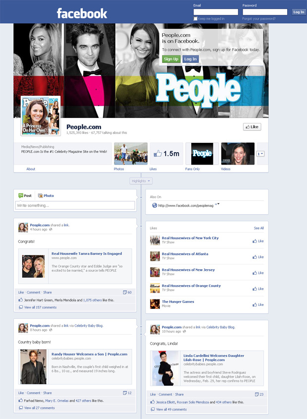Open facebook.com/peoplemag Also On link
This screenshot has width=307, height=419.
[x=186, y=205]
